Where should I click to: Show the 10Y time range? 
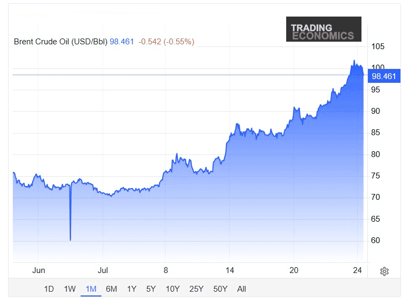172,289
